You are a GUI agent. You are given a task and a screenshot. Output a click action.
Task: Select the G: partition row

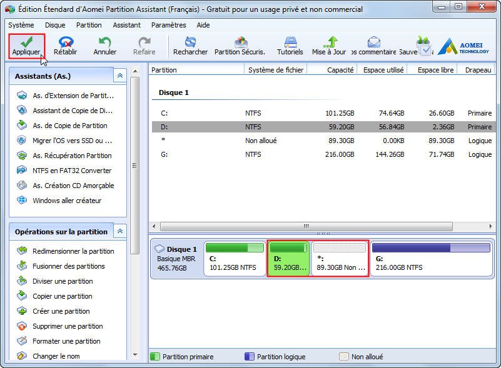point(323,154)
